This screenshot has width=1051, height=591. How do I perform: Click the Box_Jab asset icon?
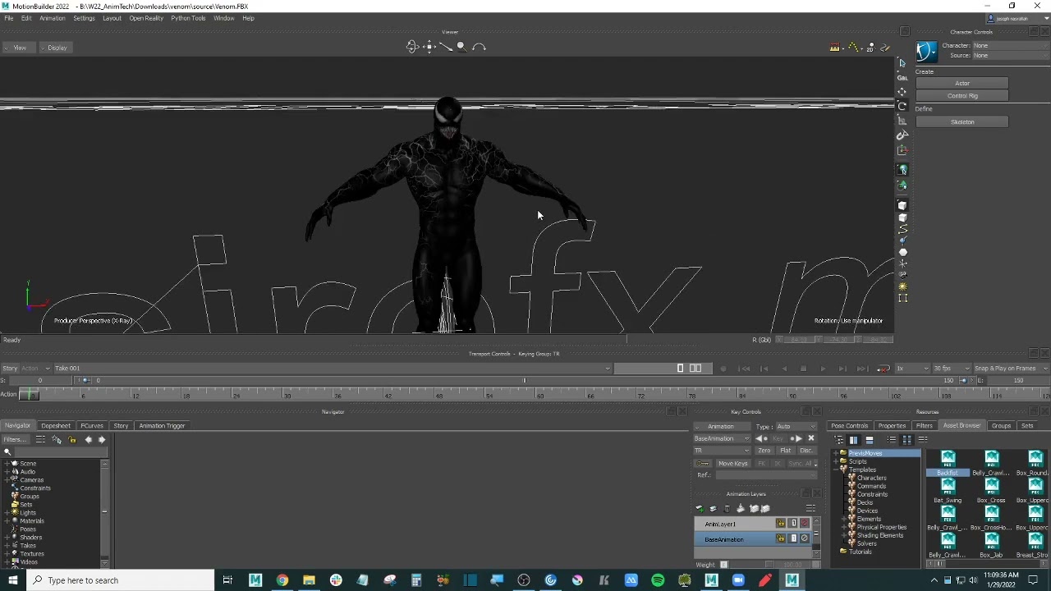[x=992, y=541]
